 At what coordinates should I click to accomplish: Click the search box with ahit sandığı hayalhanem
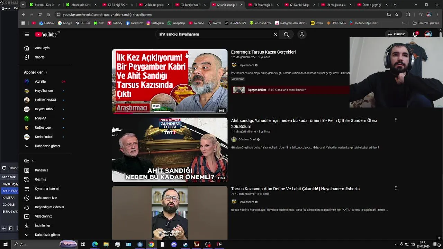click(x=215, y=34)
